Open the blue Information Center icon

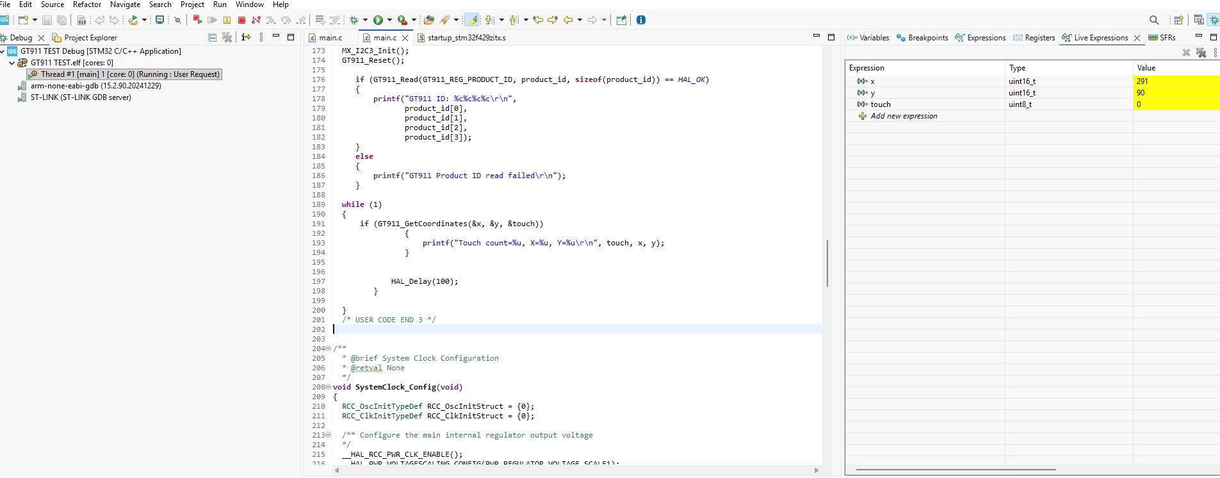click(640, 20)
